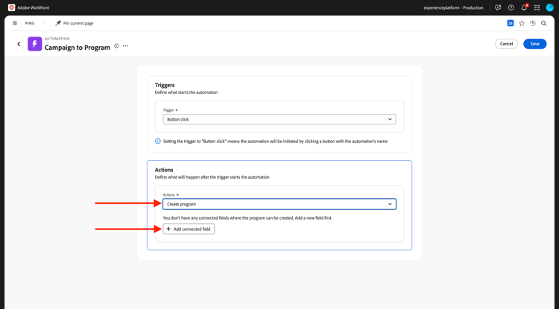Pin current page
This screenshot has height=309, width=559.
pos(75,23)
